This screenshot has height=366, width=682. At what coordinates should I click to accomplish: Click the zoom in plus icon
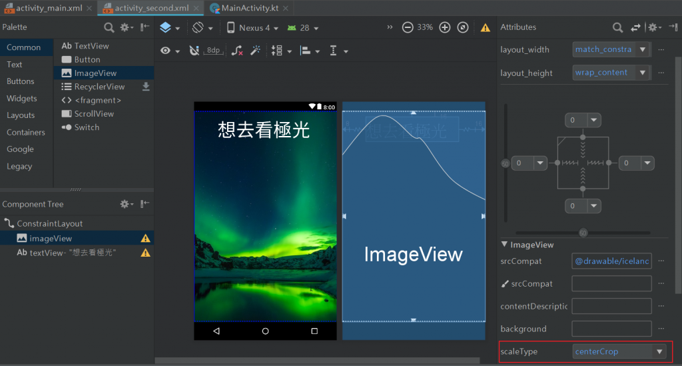[445, 27]
